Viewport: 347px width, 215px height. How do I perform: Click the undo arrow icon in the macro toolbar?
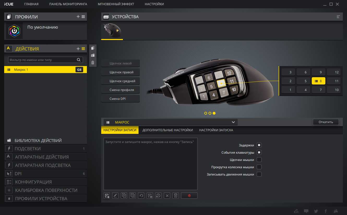click(141, 196)
